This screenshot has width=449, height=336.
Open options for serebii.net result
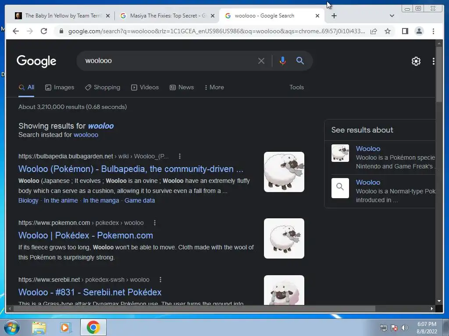[160, 280]
